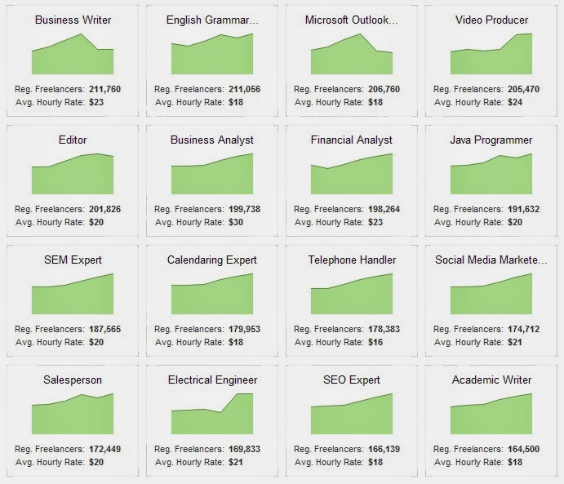Click the Social Media Marketer chart

click(491, 294)
